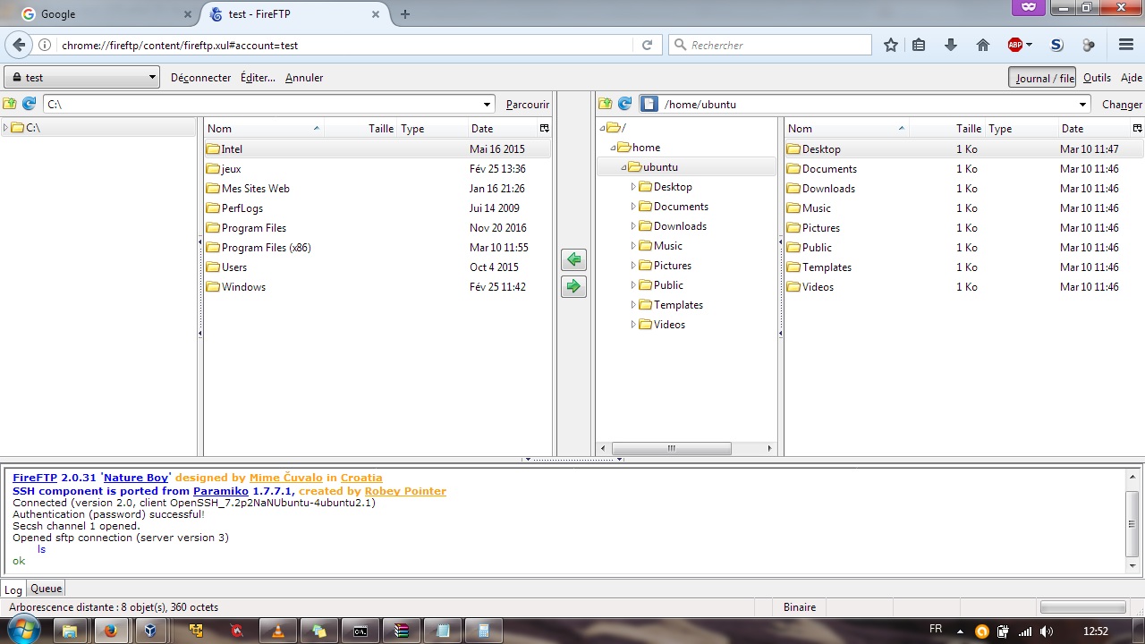Viewport: 1145px width, 644px height.
Task: Open the remote path dropdown for /home/ubuntu
Action: [1083, 105]
